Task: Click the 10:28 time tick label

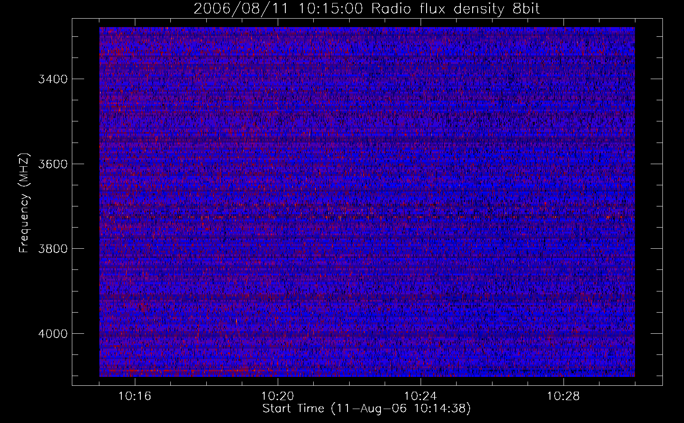Action: 564,396
